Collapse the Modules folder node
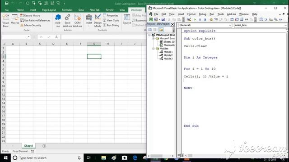289x162 pixels. pos(154,49)
